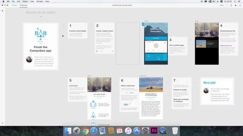
Task: Select the arrow tool in the left toolbar
Action: [3, 11]
